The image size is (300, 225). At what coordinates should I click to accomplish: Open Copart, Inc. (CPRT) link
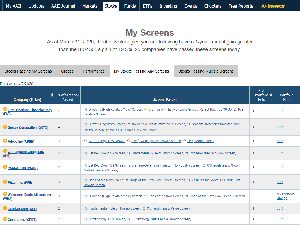(x=22, y=220)
